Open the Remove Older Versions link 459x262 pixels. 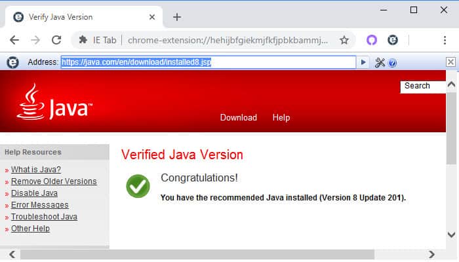[x=54, y=181]
